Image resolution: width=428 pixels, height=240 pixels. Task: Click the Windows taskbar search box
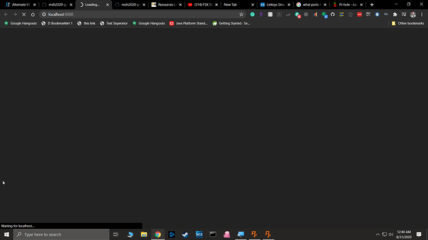pyautogui.click(x=61, y=234)
